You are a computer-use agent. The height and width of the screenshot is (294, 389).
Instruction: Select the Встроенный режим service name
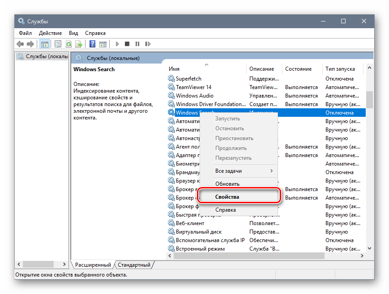point(200,249)
